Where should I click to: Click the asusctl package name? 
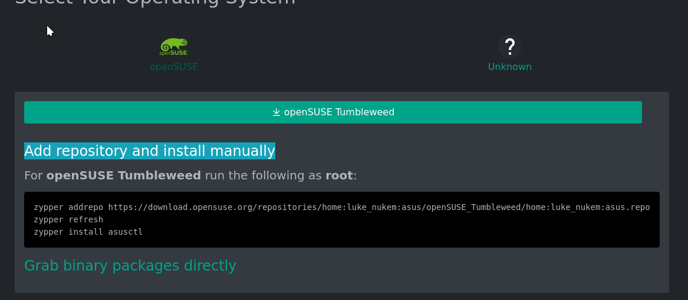(126, 232)
